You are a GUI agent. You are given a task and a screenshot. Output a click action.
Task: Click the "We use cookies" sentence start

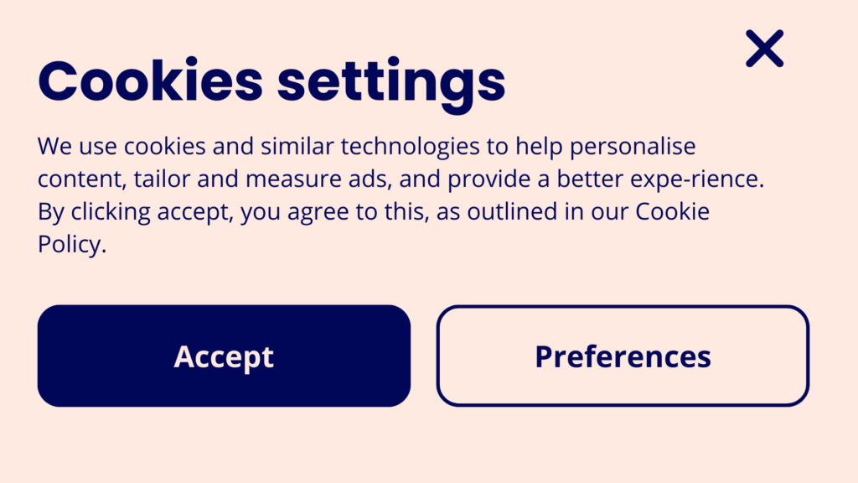coord(117,147)
